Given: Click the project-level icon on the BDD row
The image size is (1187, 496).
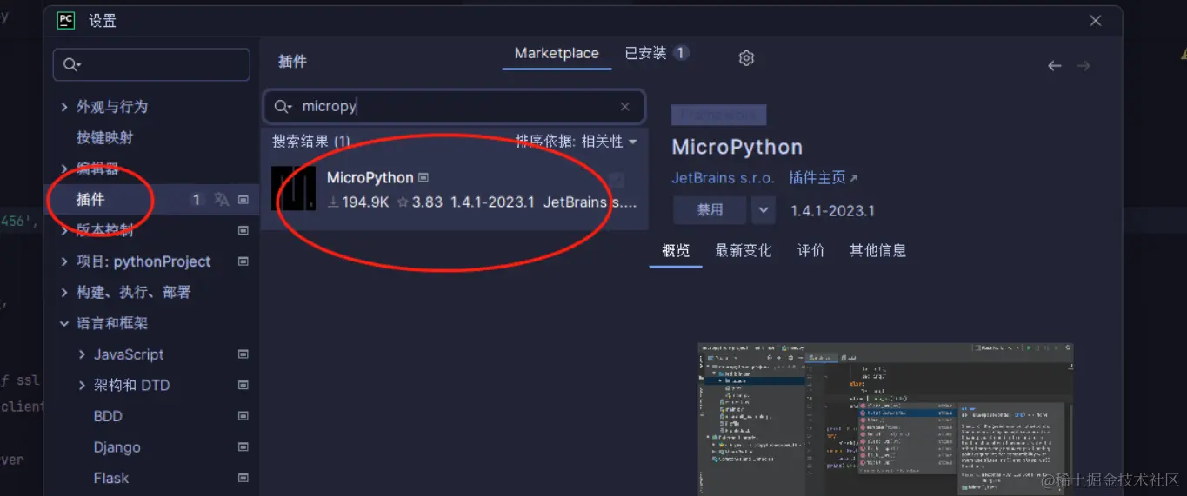Looking at the screenshot, I should tap(243, 416).
